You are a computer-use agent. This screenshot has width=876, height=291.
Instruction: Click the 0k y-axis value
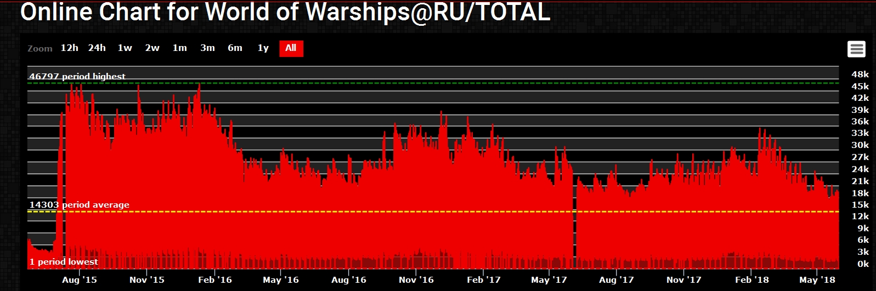[863, 264]
